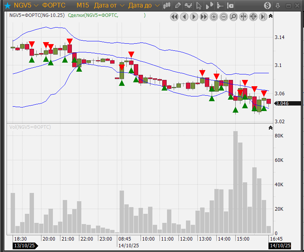This screenshot has height=252, width=304.
Task: Click the blue star favorite icon
Action: tap(8, 6)
